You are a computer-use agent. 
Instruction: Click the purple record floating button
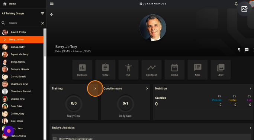(9, 131)
